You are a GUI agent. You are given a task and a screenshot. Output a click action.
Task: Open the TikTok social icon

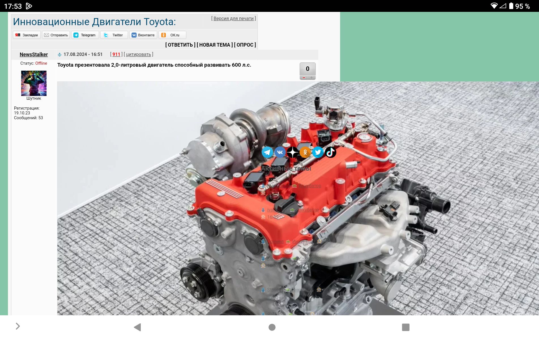pyautogui.click(x=331, y=152)
